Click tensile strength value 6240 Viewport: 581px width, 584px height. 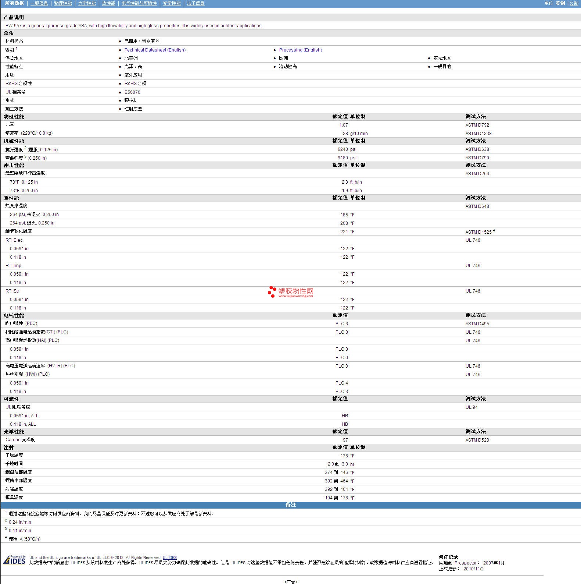point(342,149)
